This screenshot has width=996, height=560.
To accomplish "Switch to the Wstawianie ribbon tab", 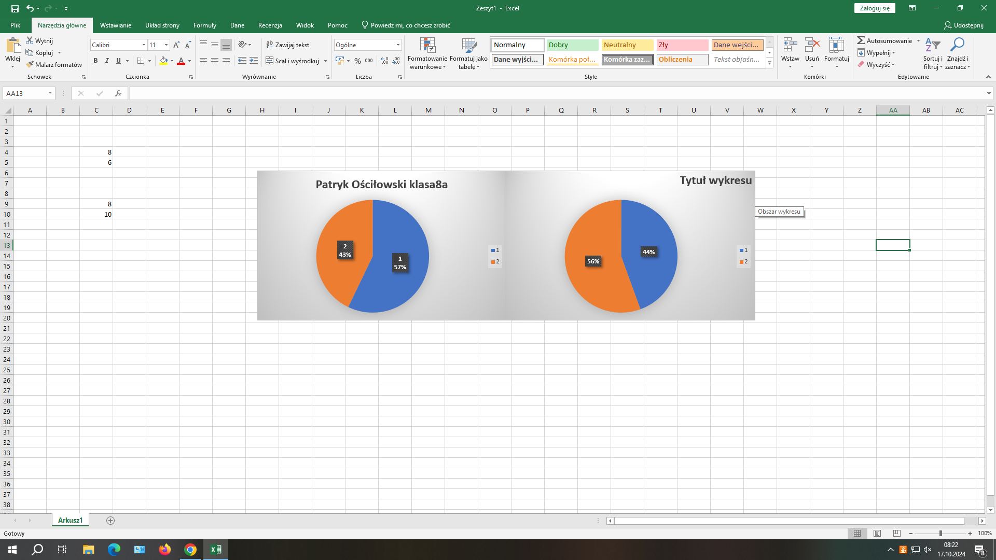I will (115, 25).
